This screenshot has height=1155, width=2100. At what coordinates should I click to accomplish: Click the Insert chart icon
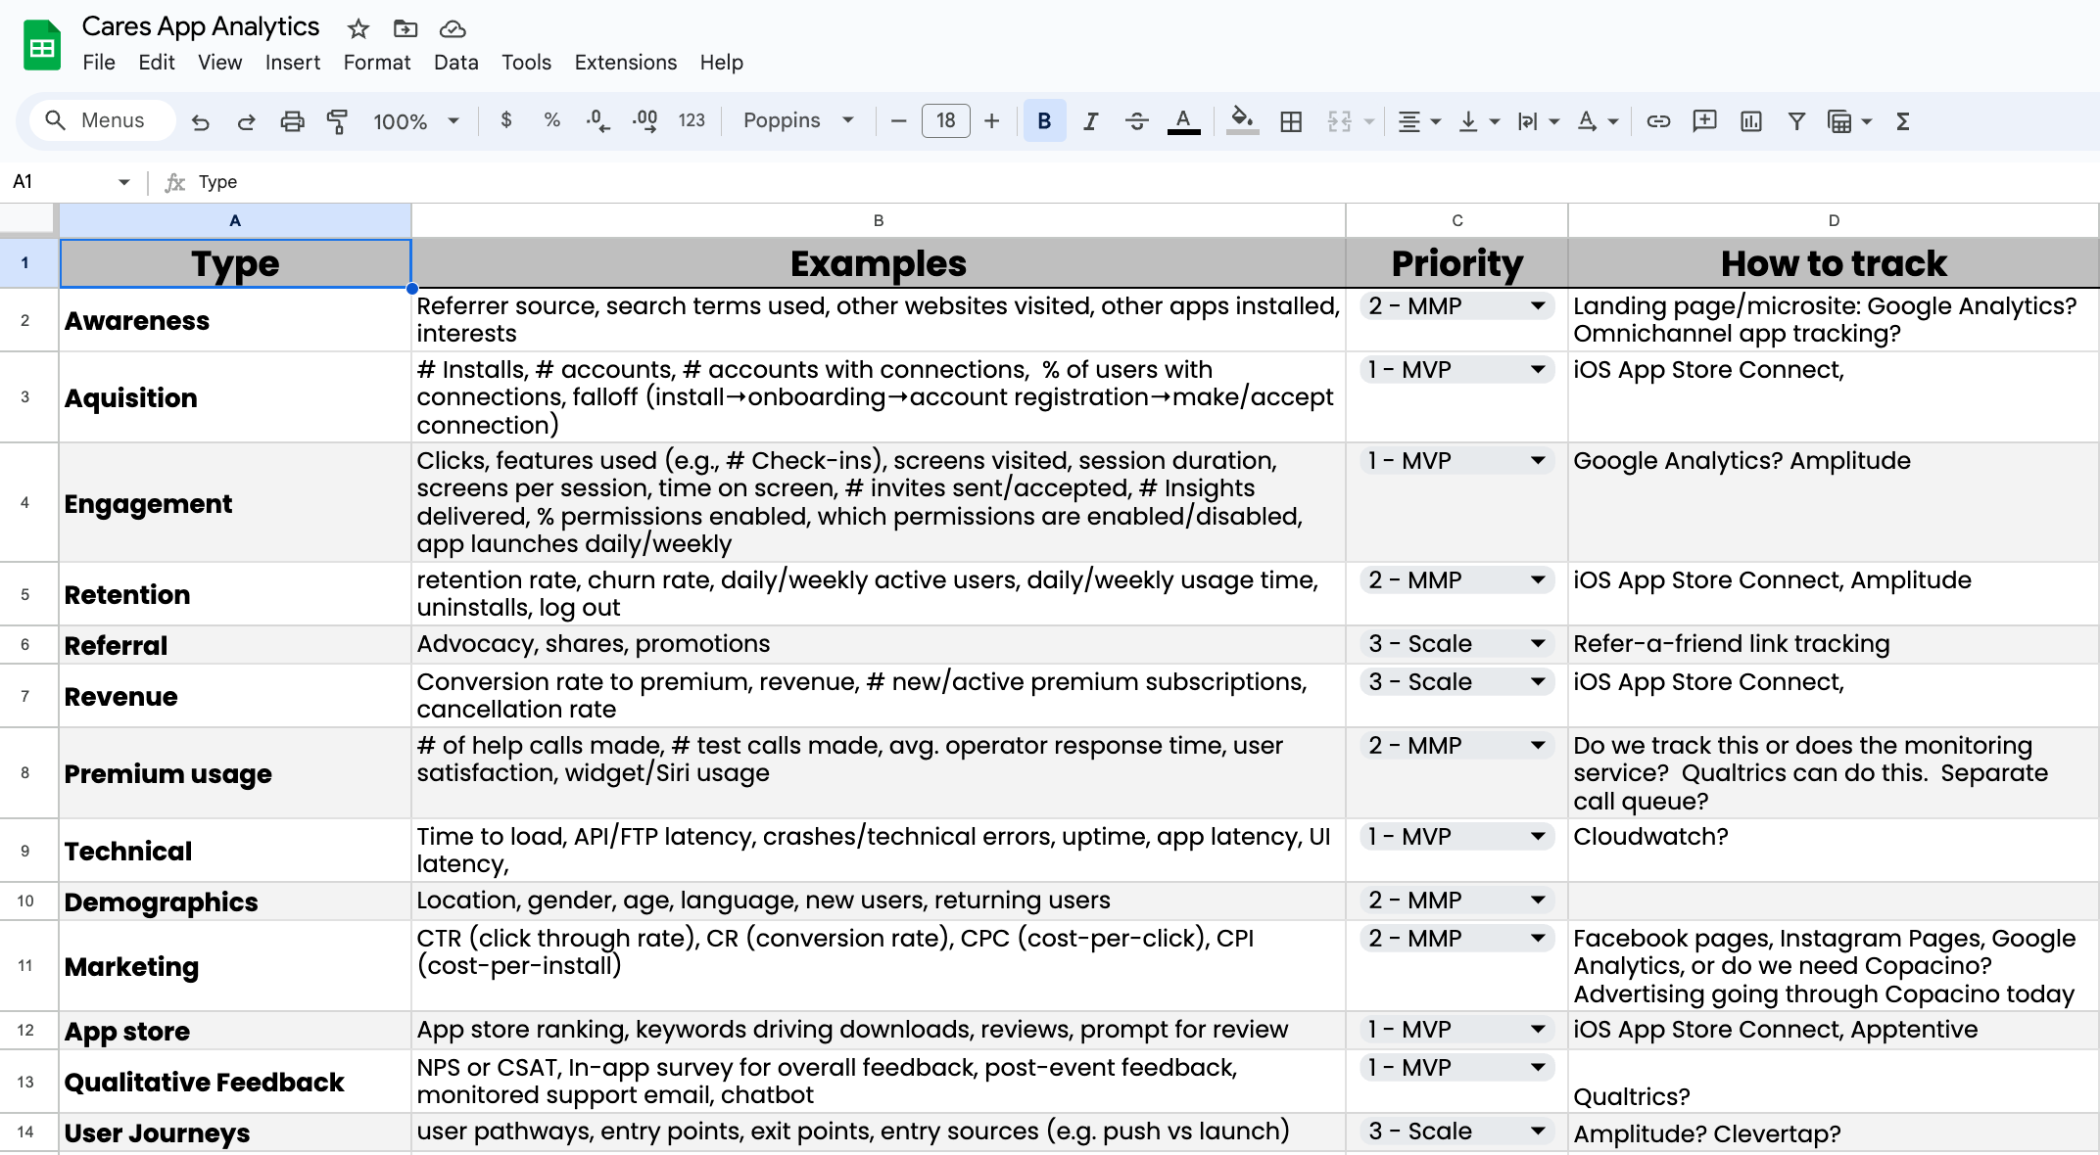(1750, 121)
